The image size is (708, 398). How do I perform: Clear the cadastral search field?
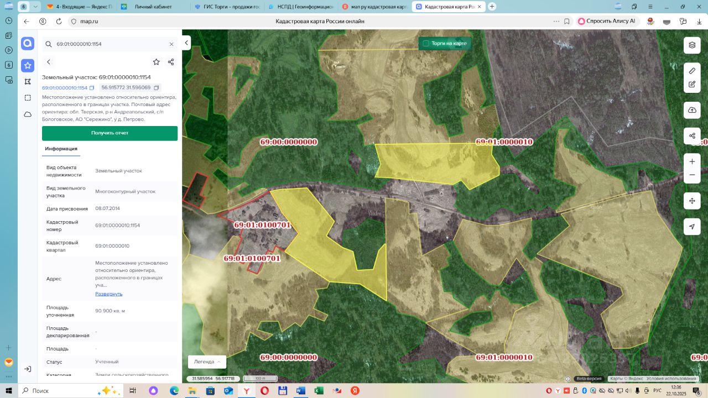[171, 44]
